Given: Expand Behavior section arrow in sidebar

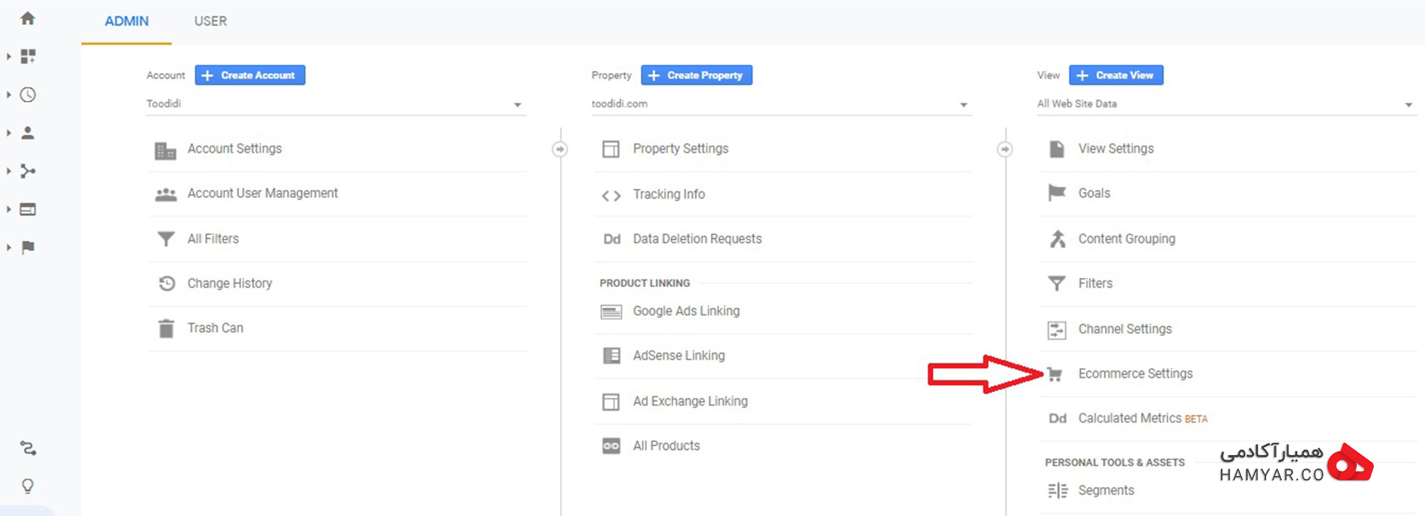Looking at the screenshot, I should tap(8, 209).
